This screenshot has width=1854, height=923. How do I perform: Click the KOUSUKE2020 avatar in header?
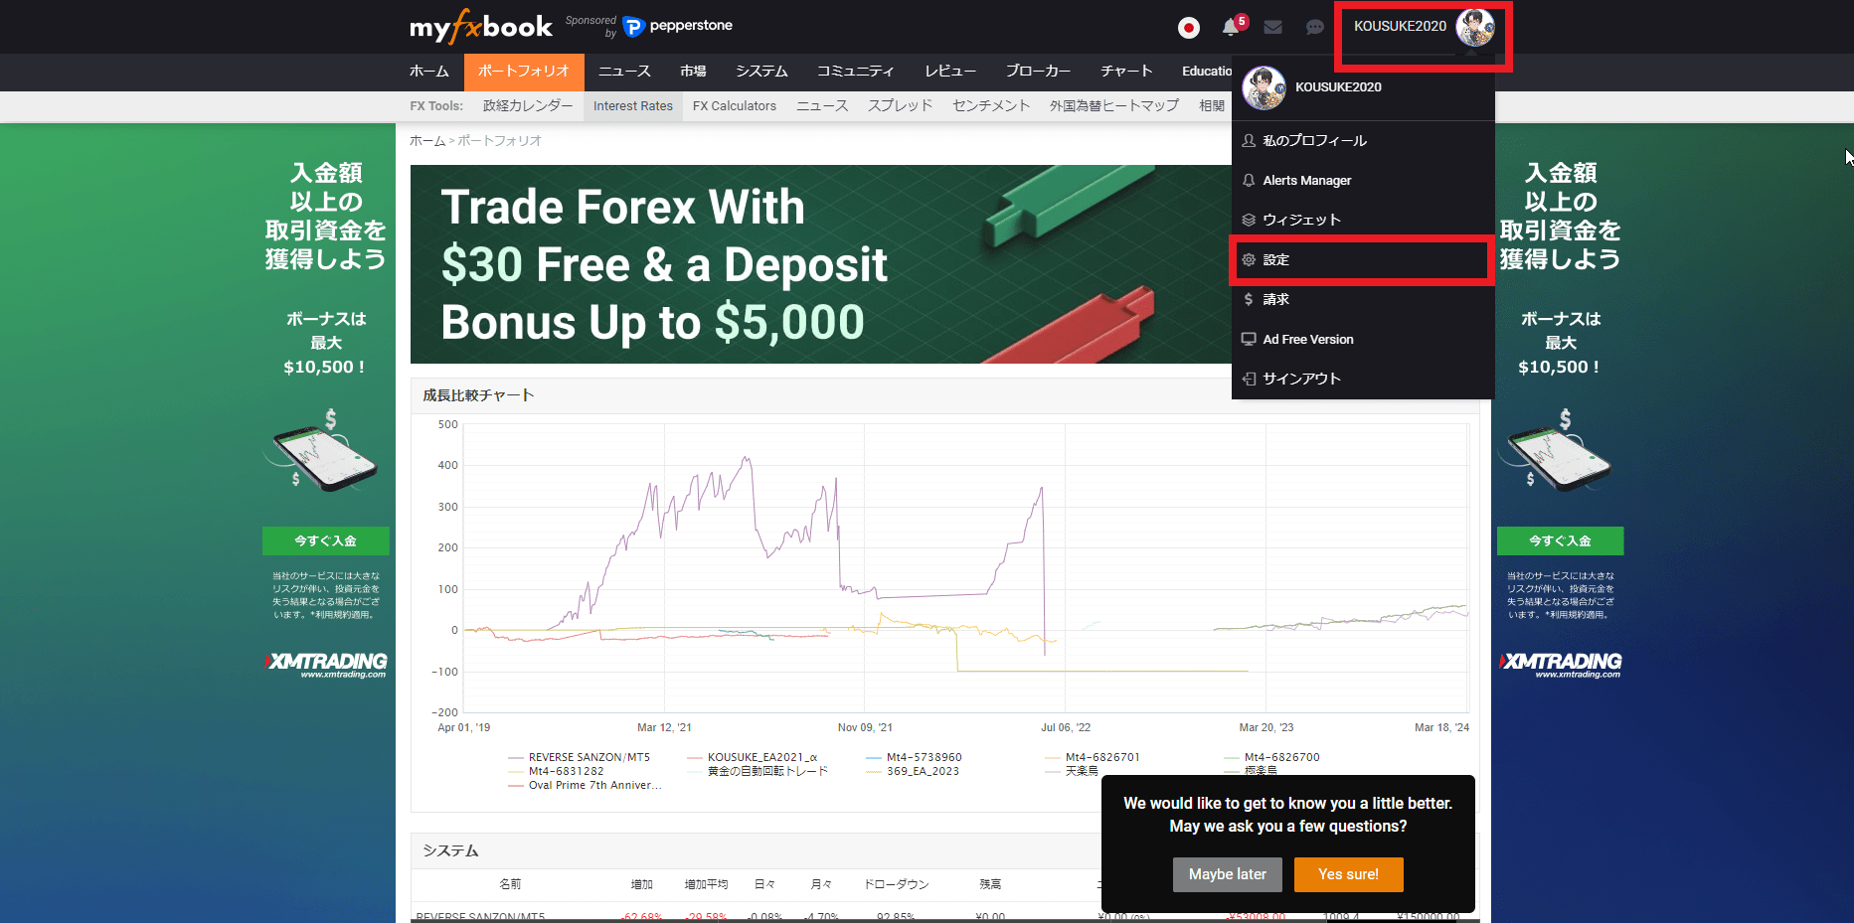tap(1475, 27)
